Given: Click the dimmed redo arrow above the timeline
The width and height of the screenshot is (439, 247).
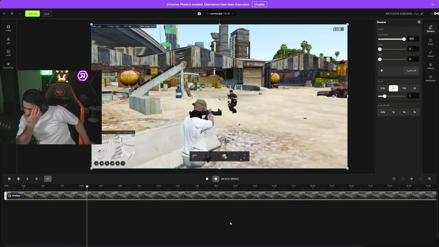Looking at the screenshot, I should pos(403,179).
